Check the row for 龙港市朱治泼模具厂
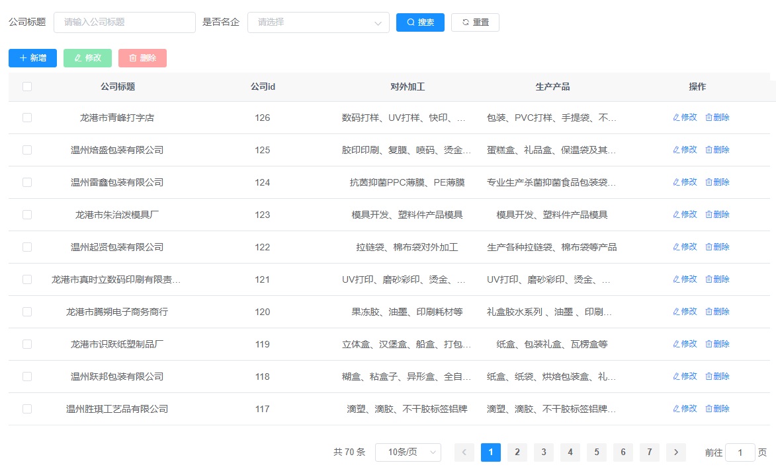 (x=27, y=215)
